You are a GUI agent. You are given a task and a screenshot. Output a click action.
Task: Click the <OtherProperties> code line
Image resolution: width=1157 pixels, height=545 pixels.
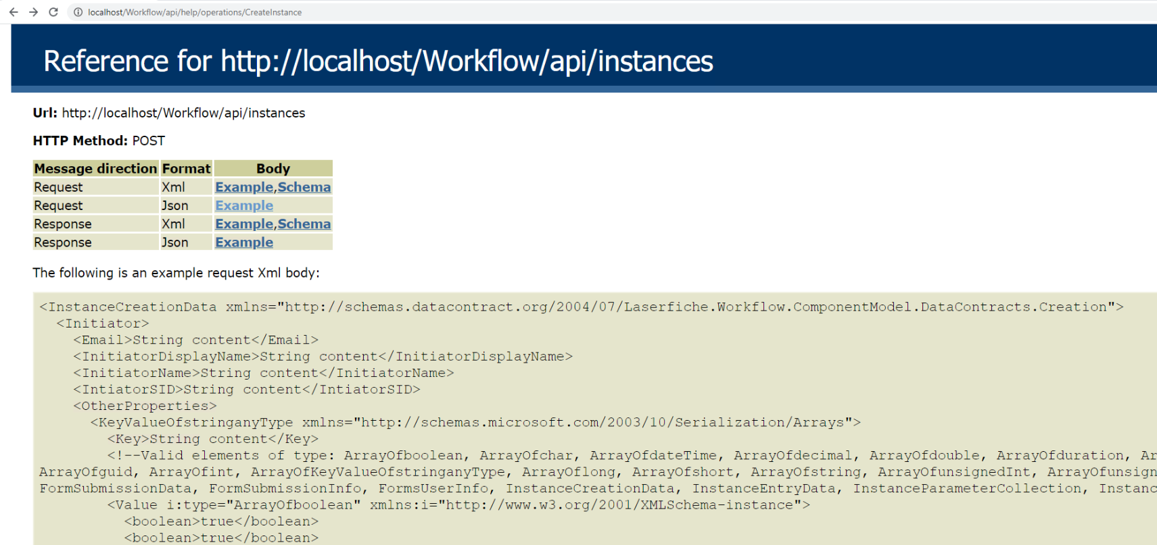coord(145,406)
